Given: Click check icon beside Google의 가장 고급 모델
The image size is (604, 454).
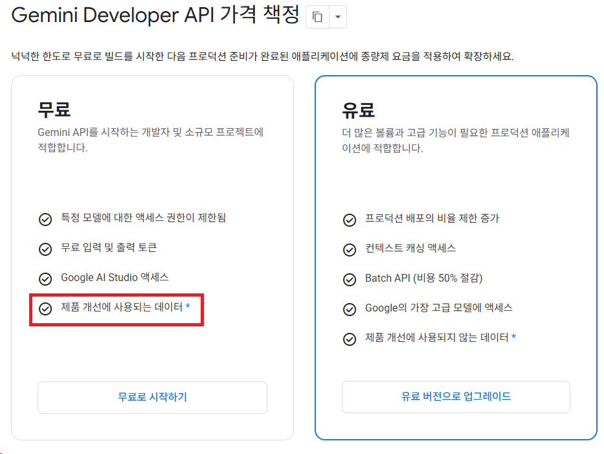Looking at the screenshot, I should 350,309.
